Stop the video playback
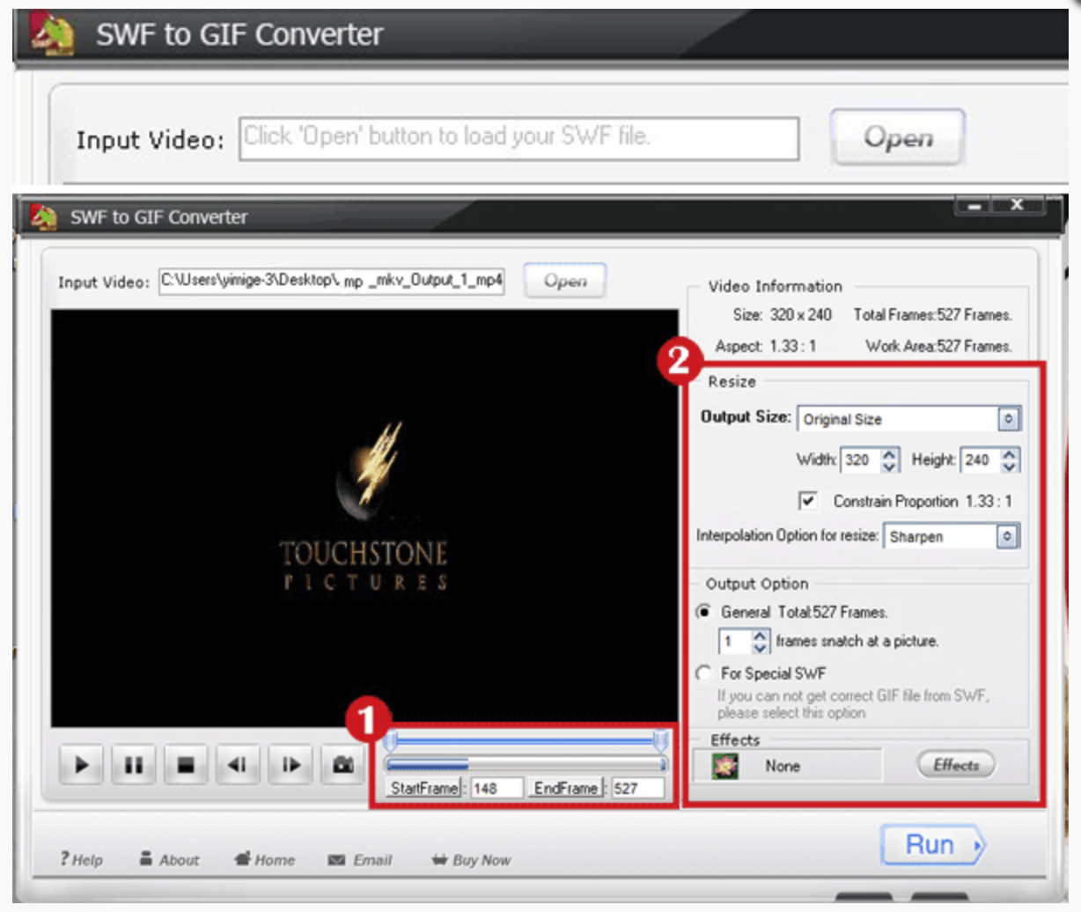The image size is (1081, 912). click(x=186, y=765)
